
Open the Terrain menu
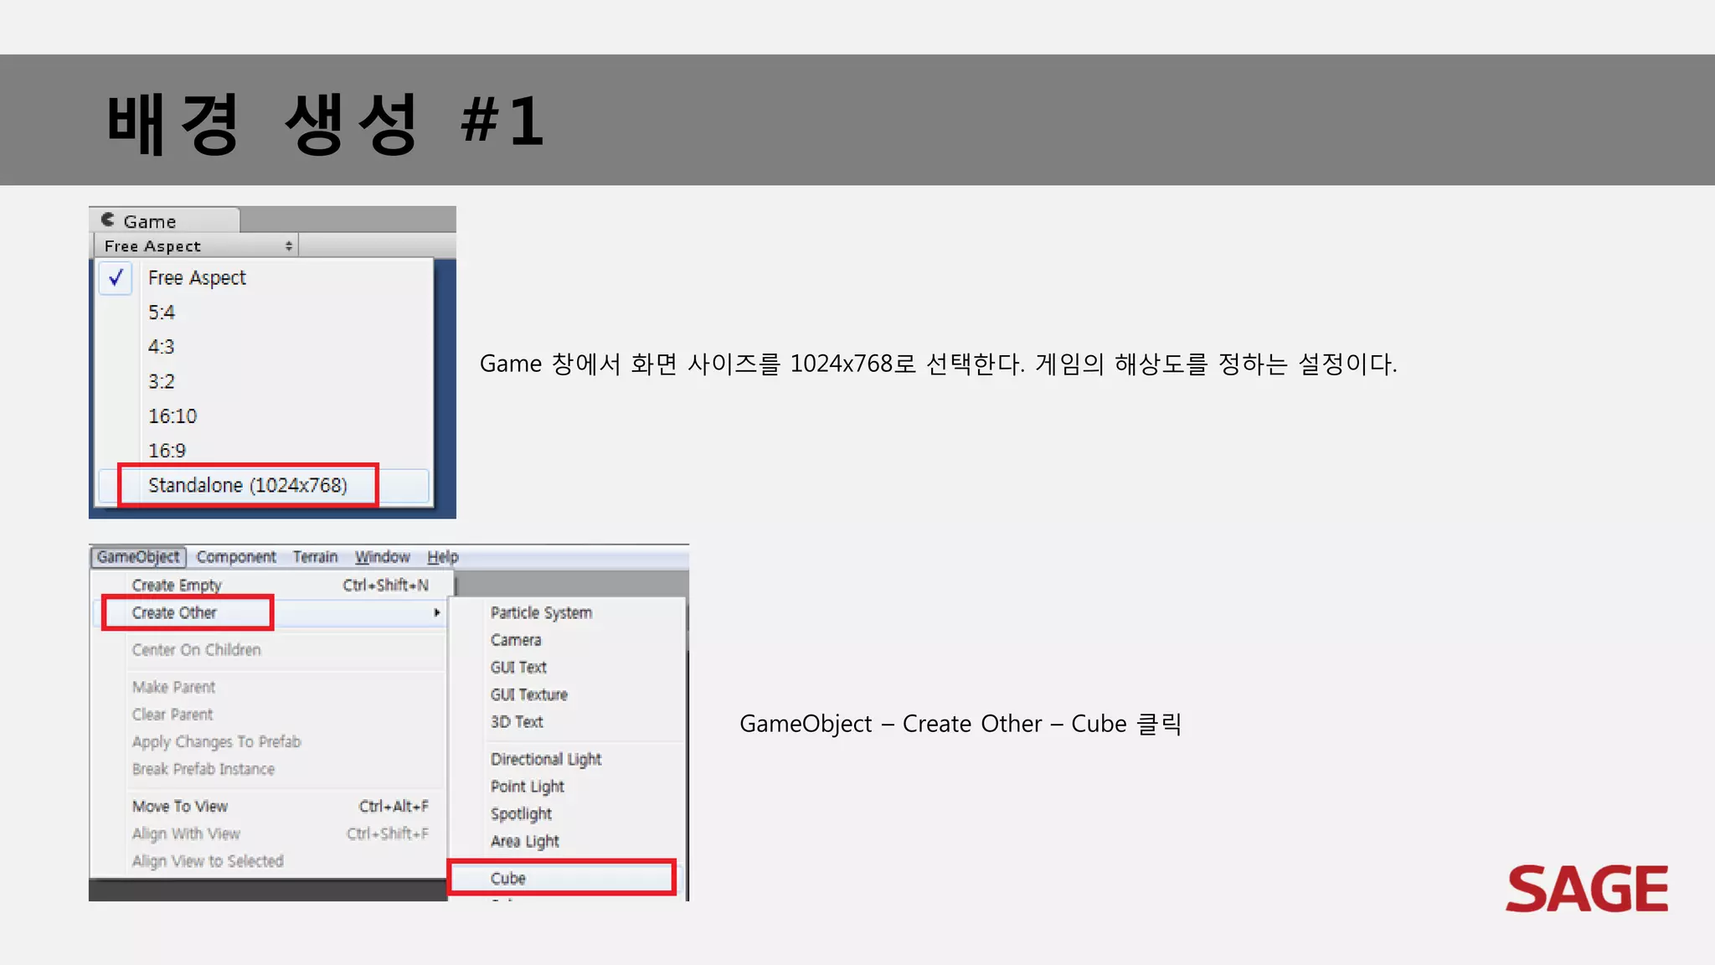(x=315, y=557)
